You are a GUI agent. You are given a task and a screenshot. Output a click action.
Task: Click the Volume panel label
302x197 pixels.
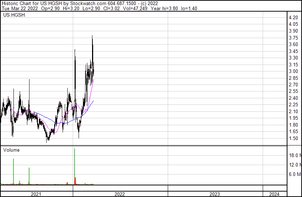click(11, 150)
